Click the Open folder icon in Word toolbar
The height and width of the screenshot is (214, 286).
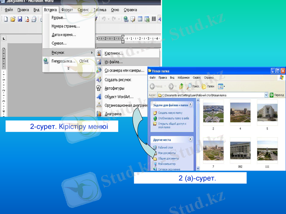click(13, 19)
